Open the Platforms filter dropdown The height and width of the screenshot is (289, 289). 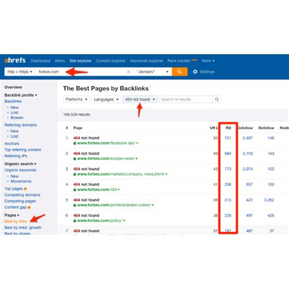76,99
